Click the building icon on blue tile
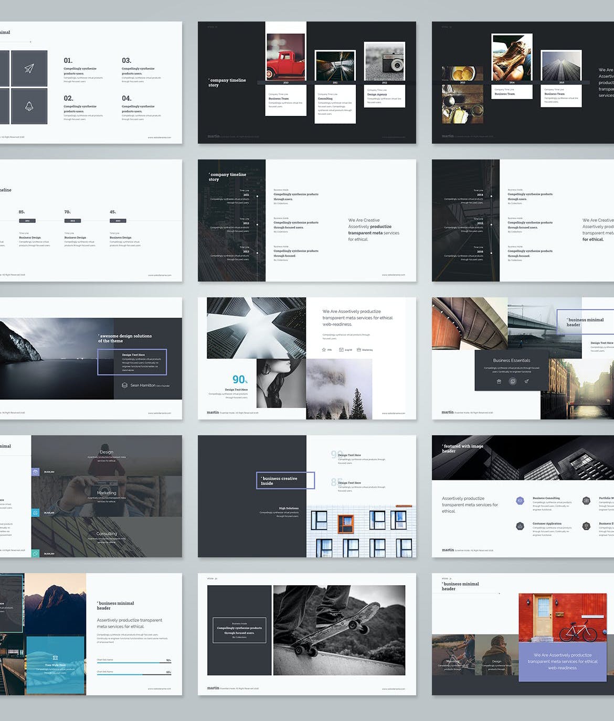This screenshot has height=721, width=614. point(55,657)
